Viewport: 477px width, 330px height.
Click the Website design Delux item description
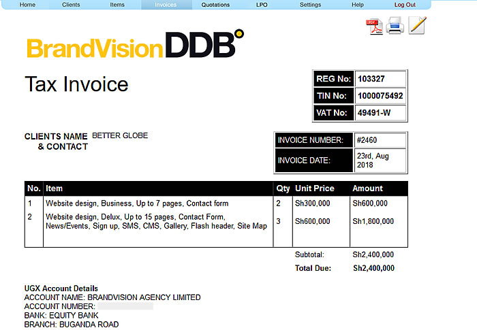[156, 221]
